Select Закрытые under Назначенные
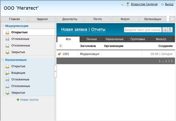 [x=29, y=93]
